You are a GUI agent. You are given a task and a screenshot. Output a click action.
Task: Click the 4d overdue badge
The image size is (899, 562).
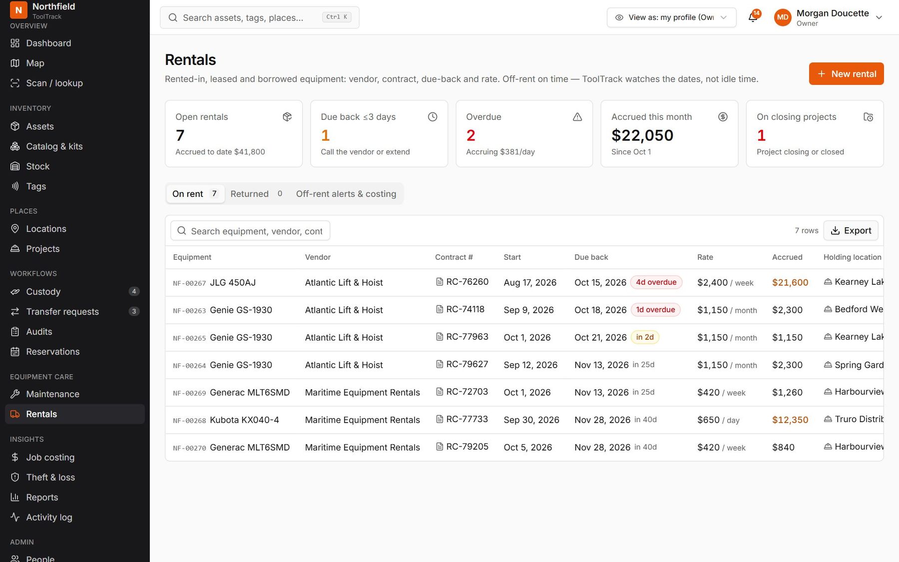[x=656, y=282]
